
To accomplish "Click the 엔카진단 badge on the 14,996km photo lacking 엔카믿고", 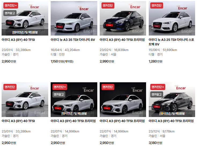I will click(108, 87).
